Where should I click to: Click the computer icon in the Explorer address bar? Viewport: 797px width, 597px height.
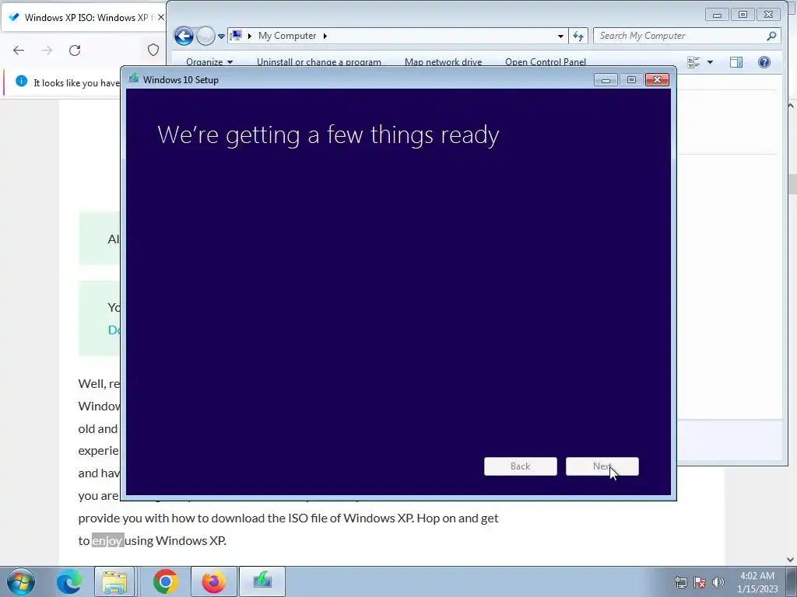tap(236, 36)
